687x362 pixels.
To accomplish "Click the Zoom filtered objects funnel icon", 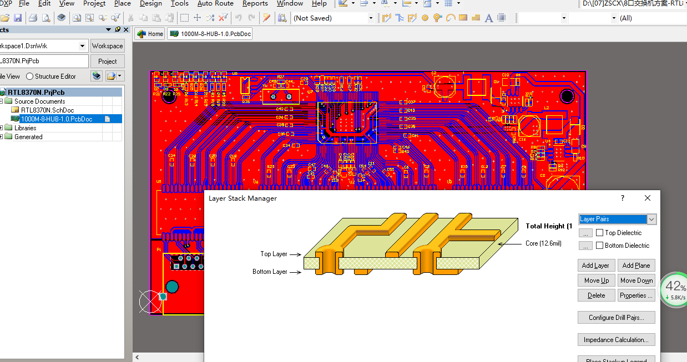I will [115, 18].
